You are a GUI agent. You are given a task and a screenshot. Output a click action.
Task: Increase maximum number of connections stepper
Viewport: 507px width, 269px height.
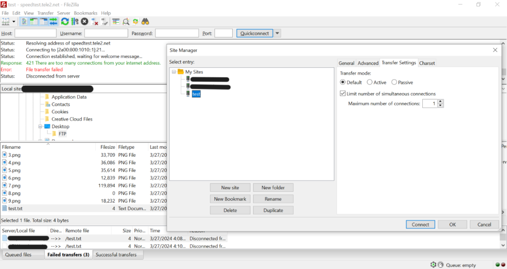(440, 101)
